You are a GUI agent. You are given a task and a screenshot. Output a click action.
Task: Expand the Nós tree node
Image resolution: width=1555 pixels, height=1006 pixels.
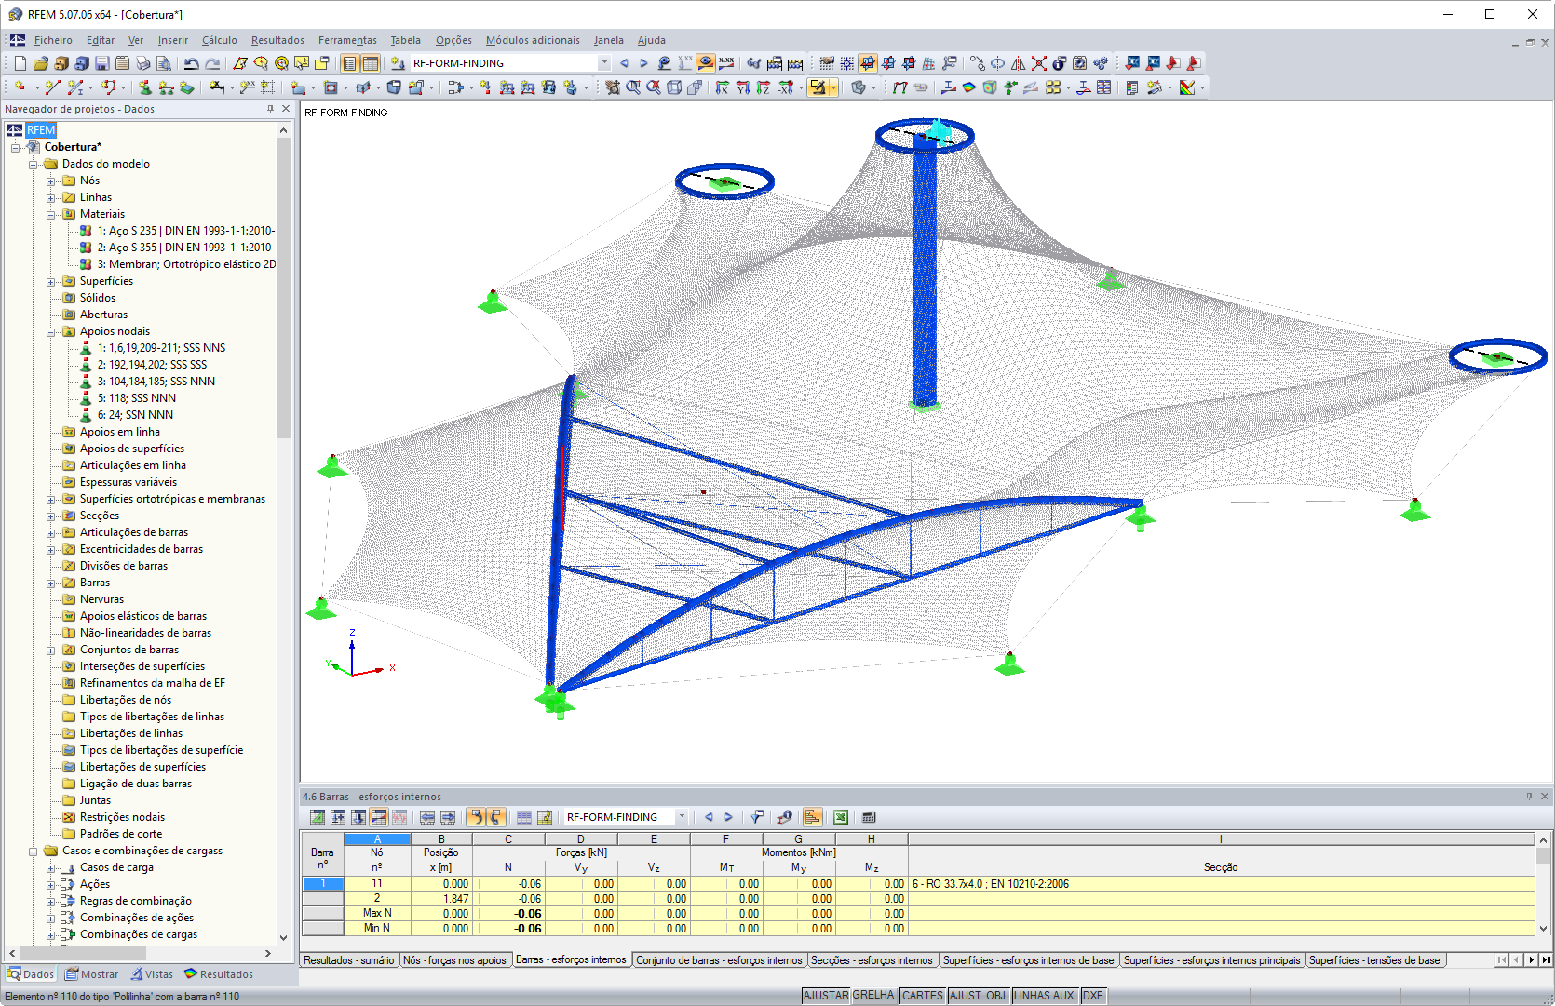(51, 181)
